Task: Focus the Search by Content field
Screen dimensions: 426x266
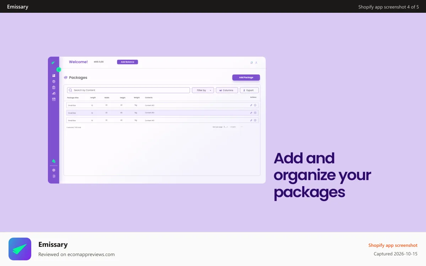Action: pyautogui.click(x=129, y=90)
